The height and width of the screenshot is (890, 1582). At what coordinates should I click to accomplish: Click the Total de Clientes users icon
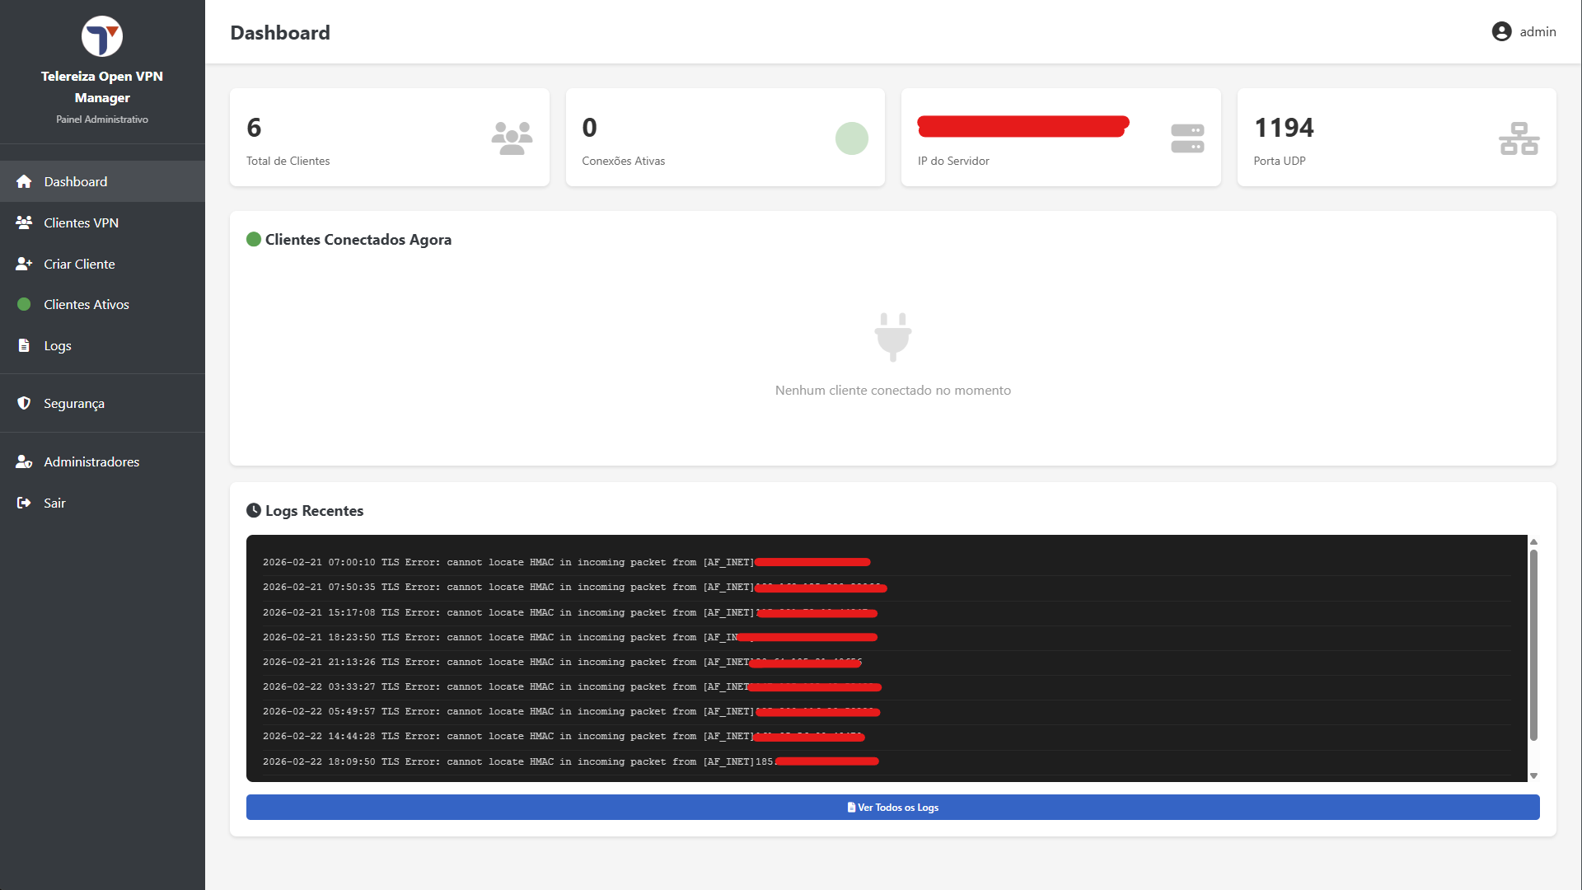coord(512,138)
